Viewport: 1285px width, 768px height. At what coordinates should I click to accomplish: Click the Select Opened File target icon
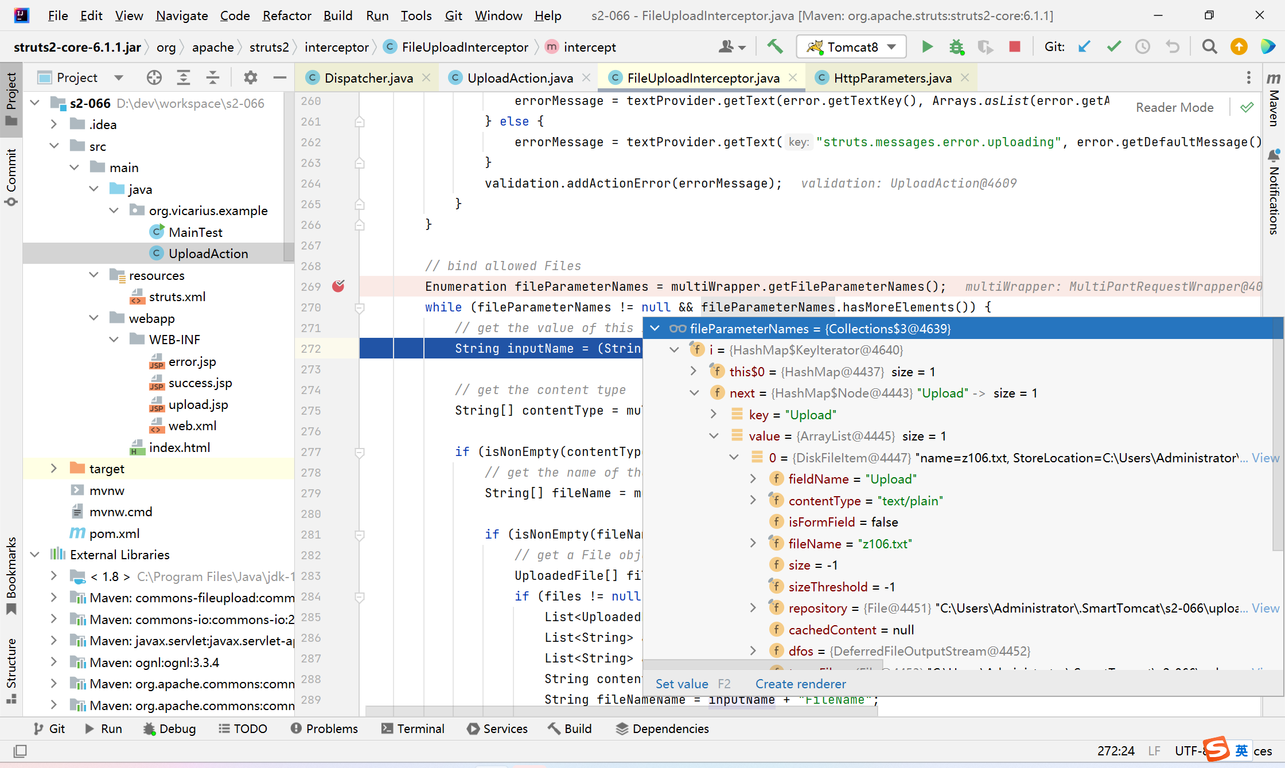click(154, 77)
